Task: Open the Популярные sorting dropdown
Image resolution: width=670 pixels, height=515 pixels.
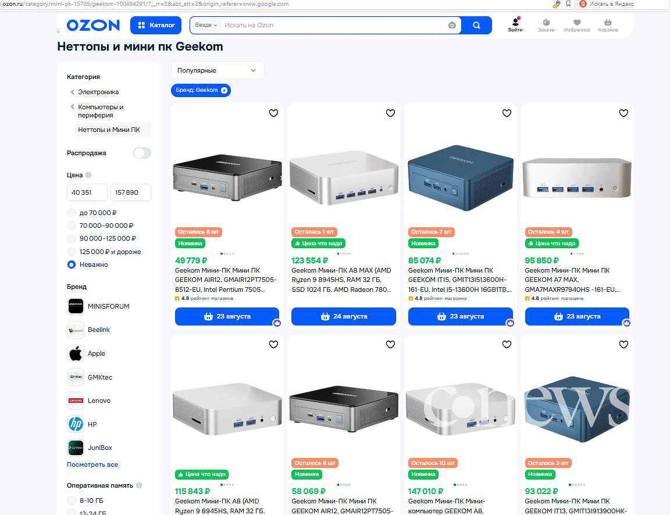Action: [218, 70]
